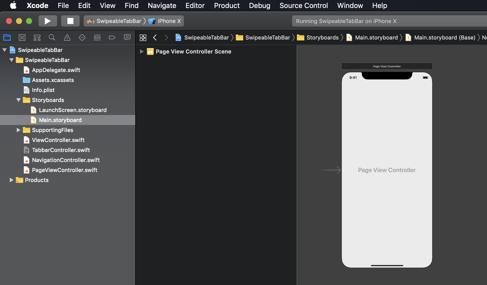Select the Page View Controller canvas
This screenshot has height=285, width=487.
(387, 170)
